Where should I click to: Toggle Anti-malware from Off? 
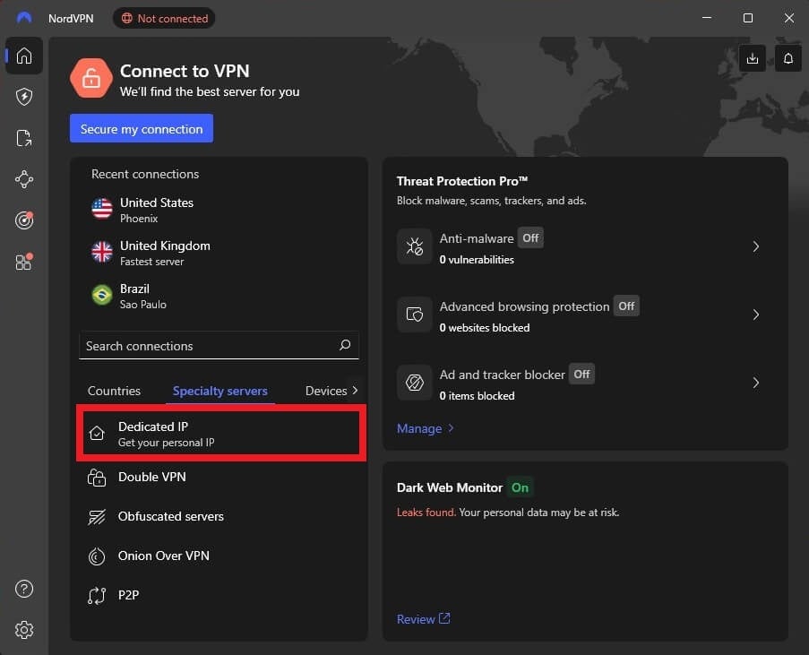click(x=530, y=237)
